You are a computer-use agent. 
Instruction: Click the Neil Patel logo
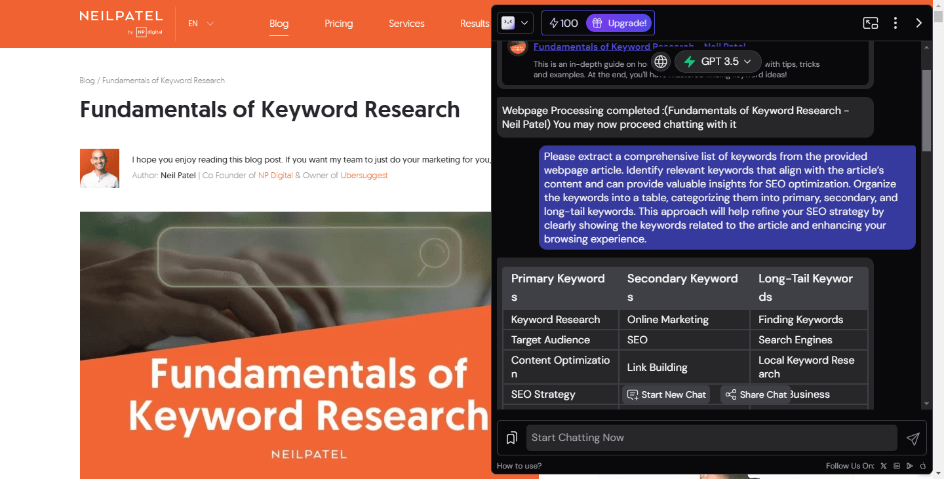[x=121, y=24]
